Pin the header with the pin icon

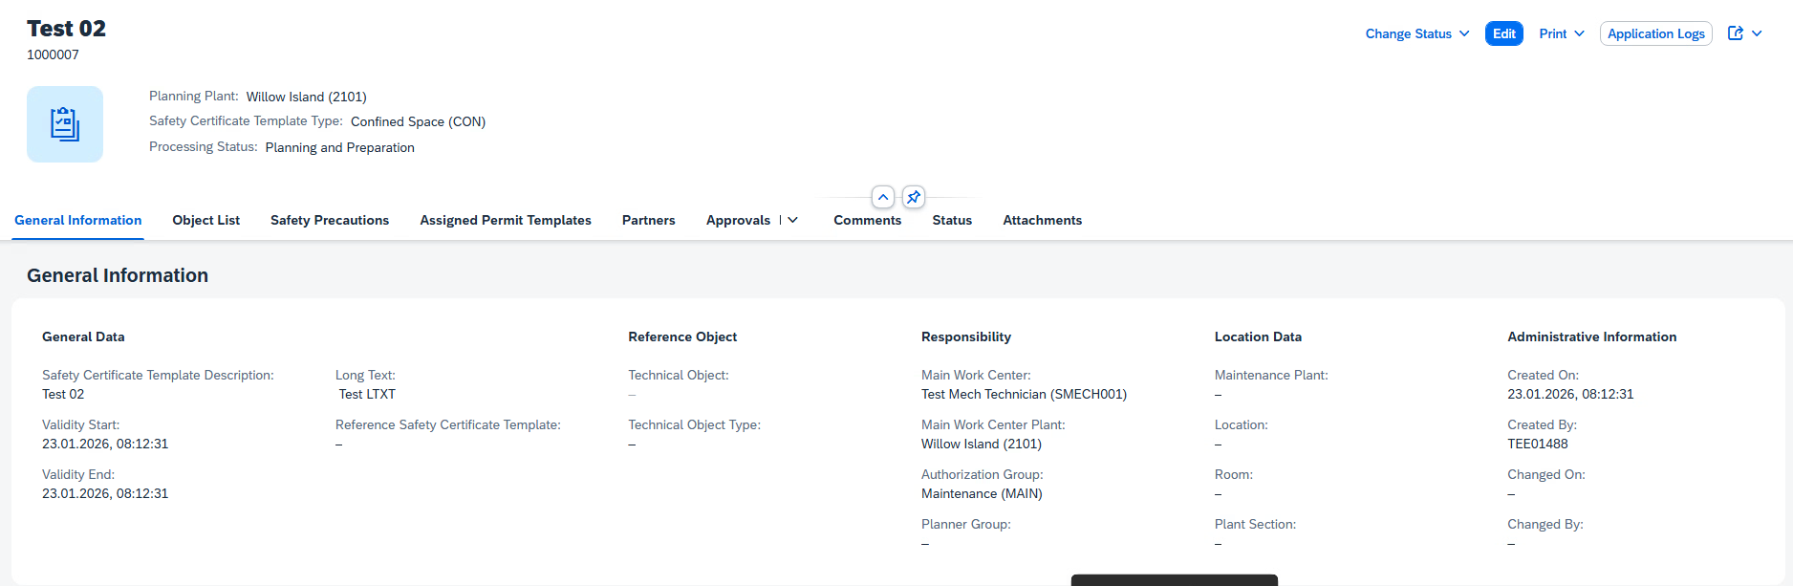pos(914,197)
